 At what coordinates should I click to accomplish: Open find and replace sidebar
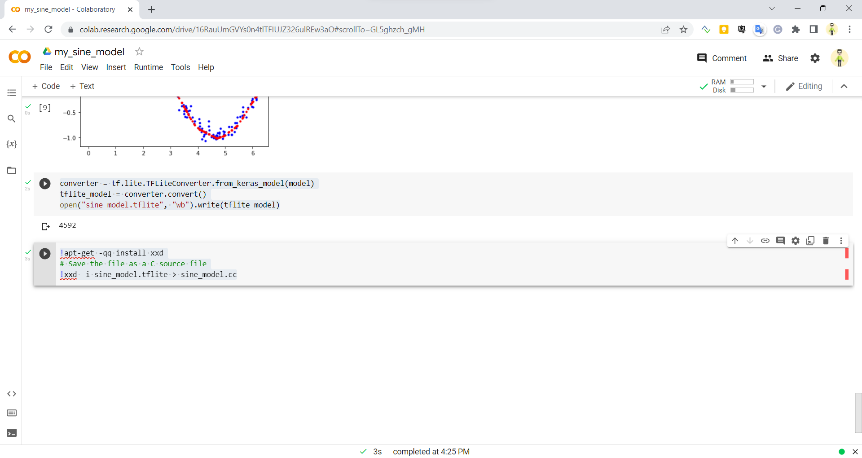12,119
